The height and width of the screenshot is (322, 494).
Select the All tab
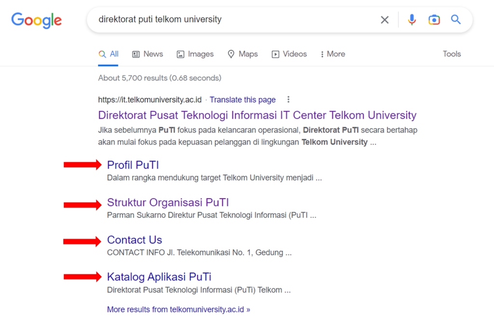(x=109, y=54)
